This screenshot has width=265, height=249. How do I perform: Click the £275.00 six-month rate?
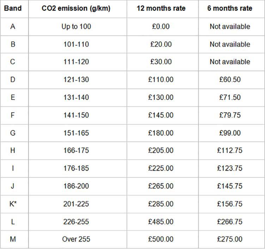pos(230,239)
